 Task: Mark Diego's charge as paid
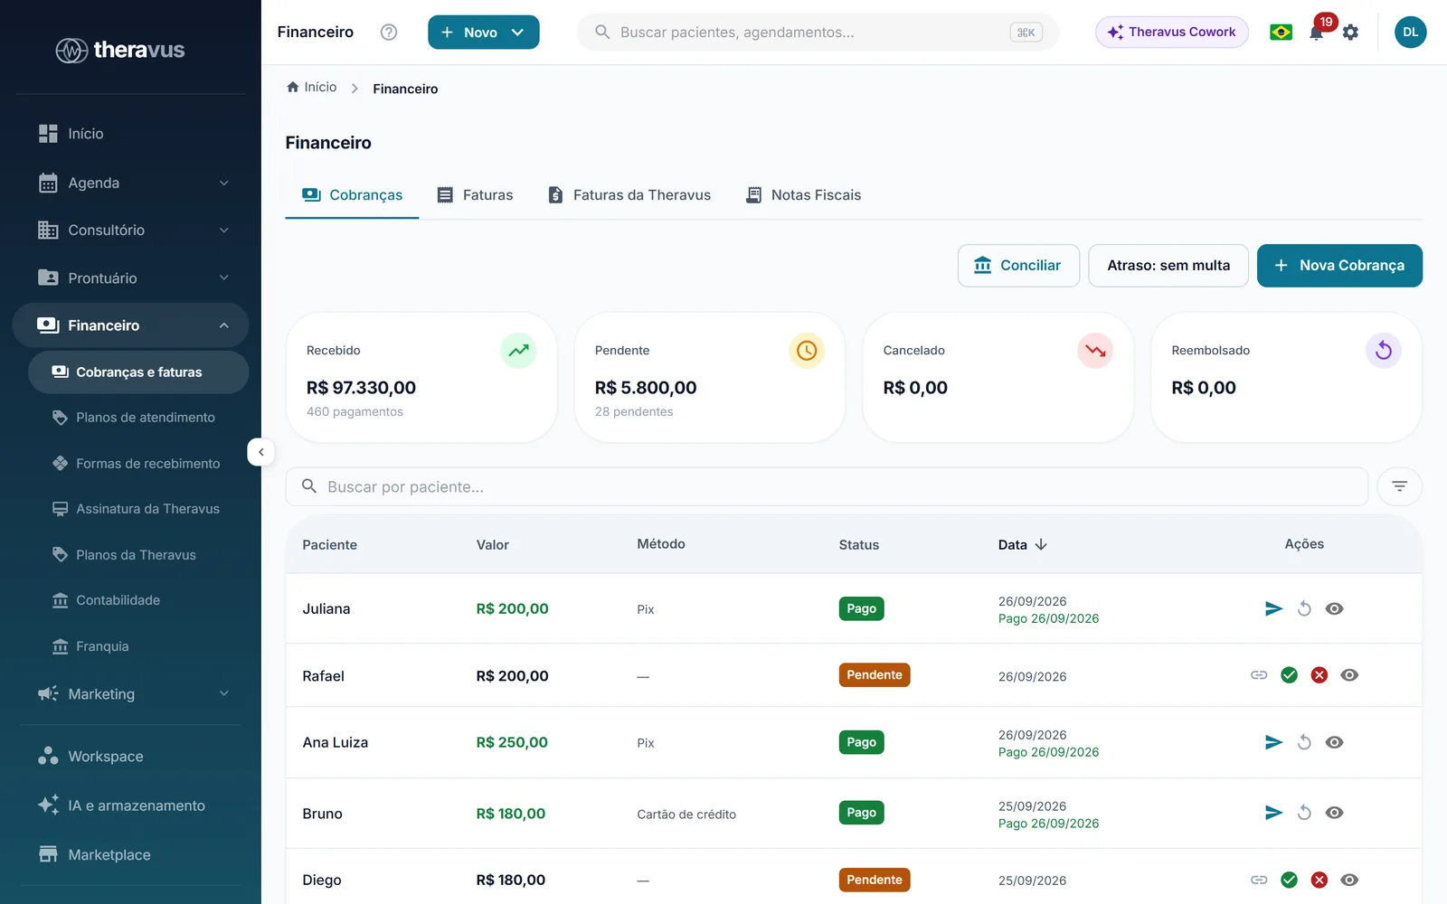(1290, 880)
